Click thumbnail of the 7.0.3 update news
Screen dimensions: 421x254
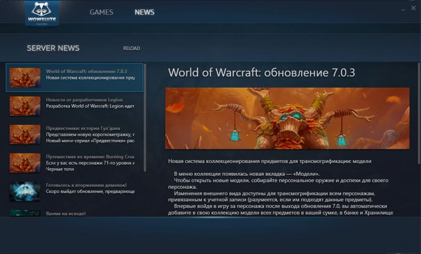pos(25,77)
